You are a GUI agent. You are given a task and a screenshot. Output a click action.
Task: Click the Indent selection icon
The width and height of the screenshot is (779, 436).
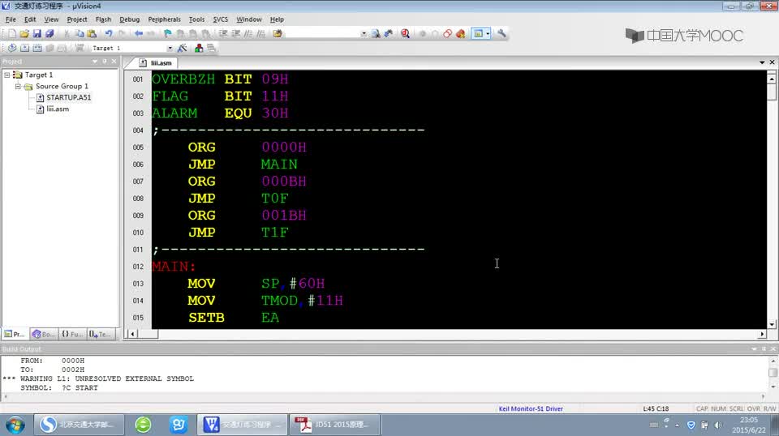pyautogui.click(x=223, y=34)
